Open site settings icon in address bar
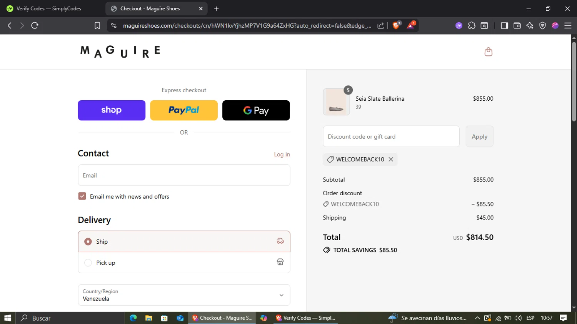The width and height of the screenshot is (577, 324). 113,25
